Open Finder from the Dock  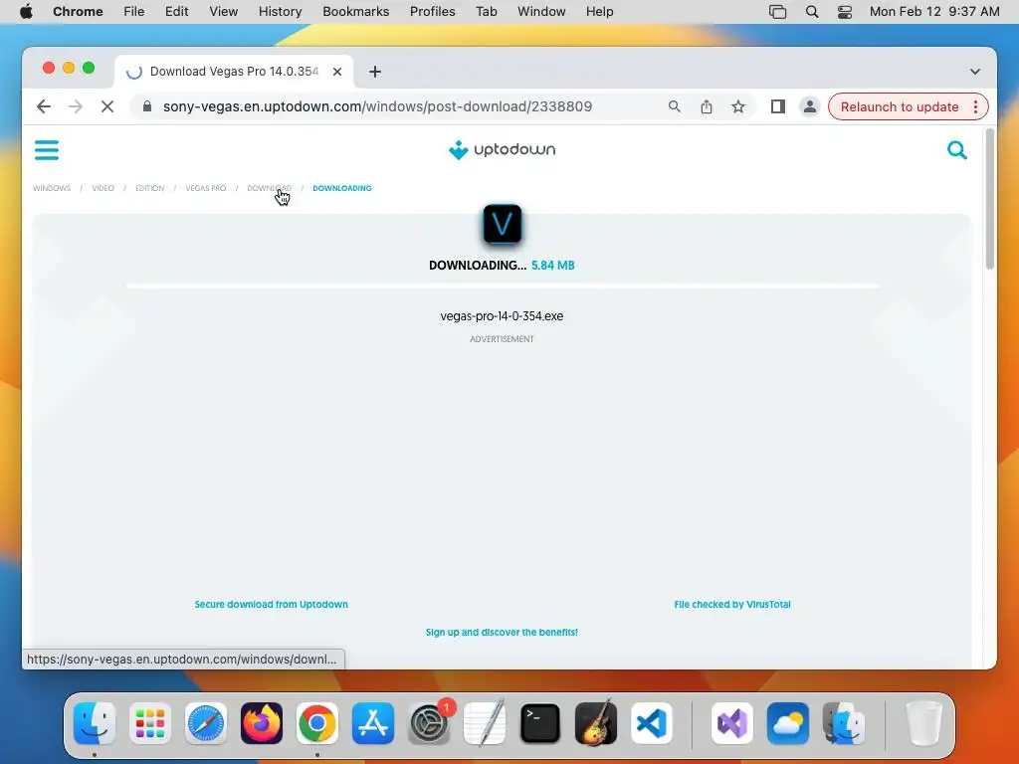tap(95, 723)
